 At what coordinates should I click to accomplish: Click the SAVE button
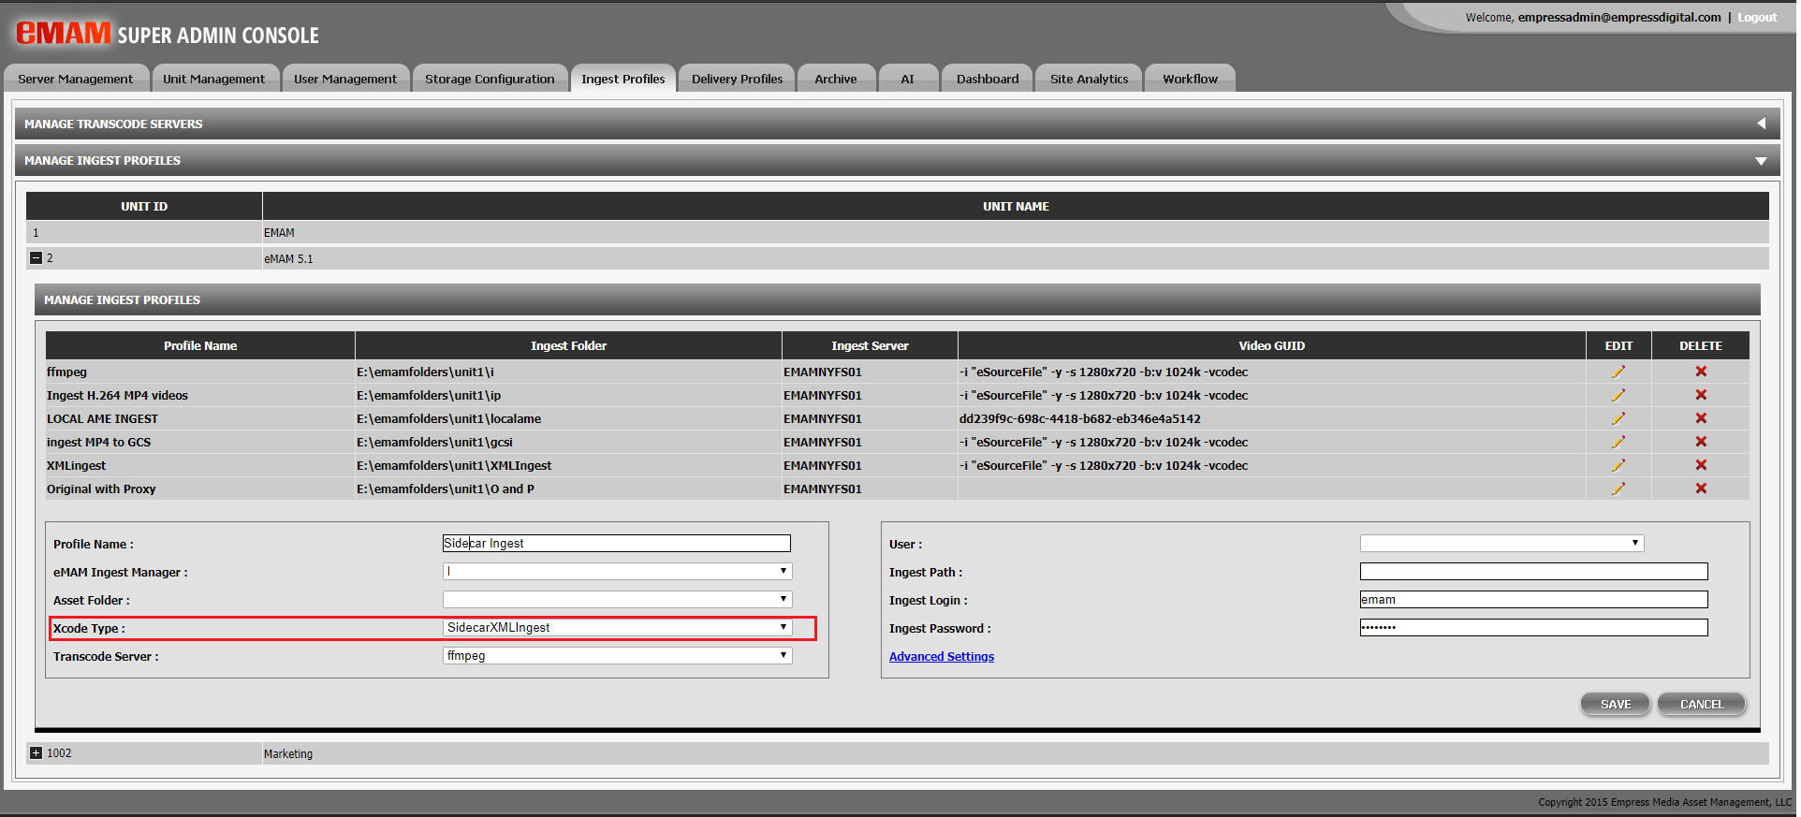click(1616, 704)
